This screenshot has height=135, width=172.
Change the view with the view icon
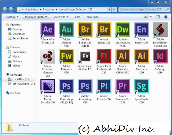[146, 17]
